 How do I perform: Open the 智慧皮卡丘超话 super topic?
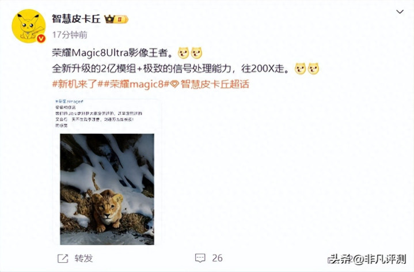215,84
